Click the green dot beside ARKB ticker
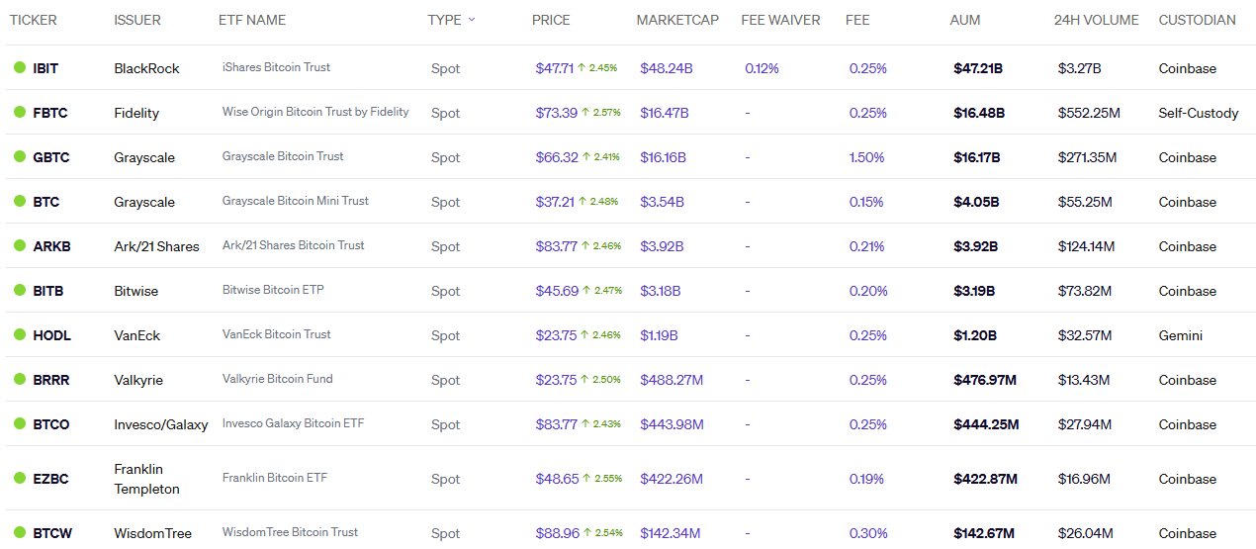 [19, 245]
